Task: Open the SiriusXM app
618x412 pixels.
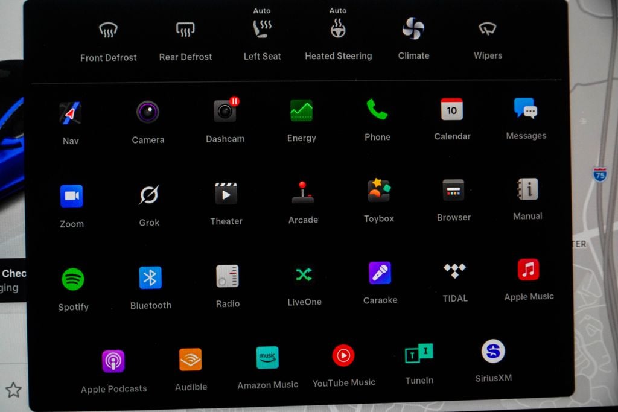Action: tap(493, 352)
